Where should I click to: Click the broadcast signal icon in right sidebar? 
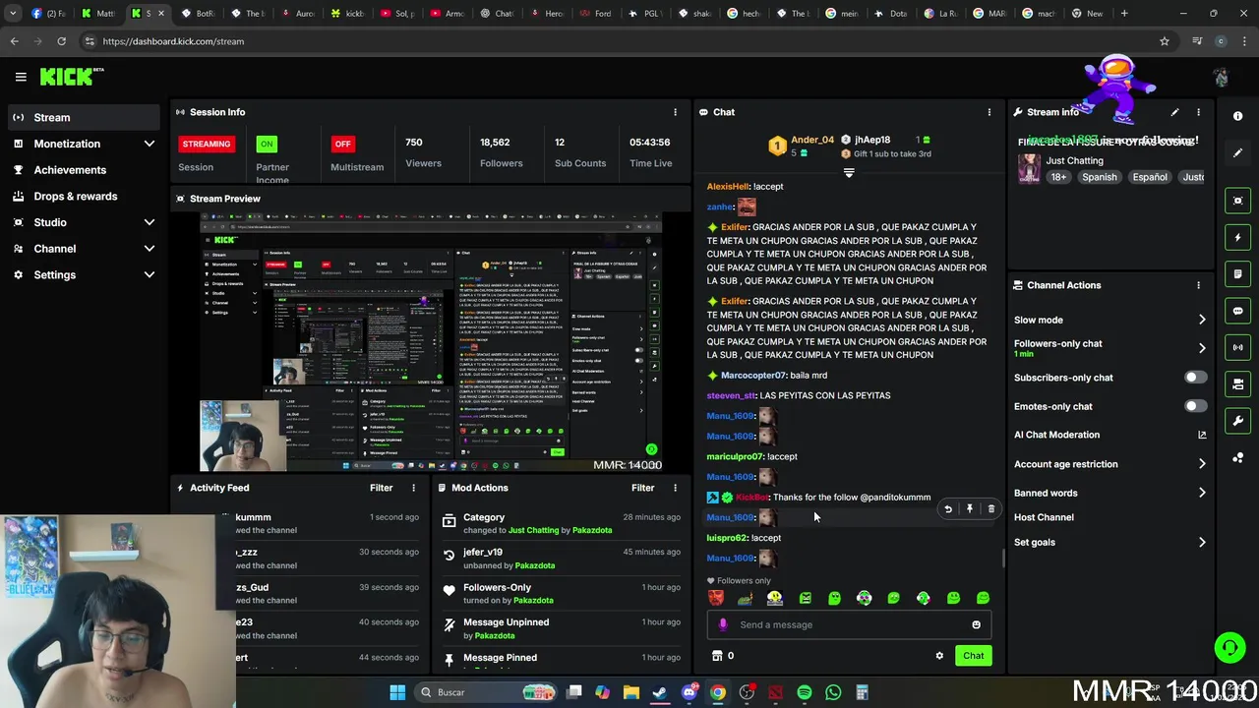[x=1238, y=347]
